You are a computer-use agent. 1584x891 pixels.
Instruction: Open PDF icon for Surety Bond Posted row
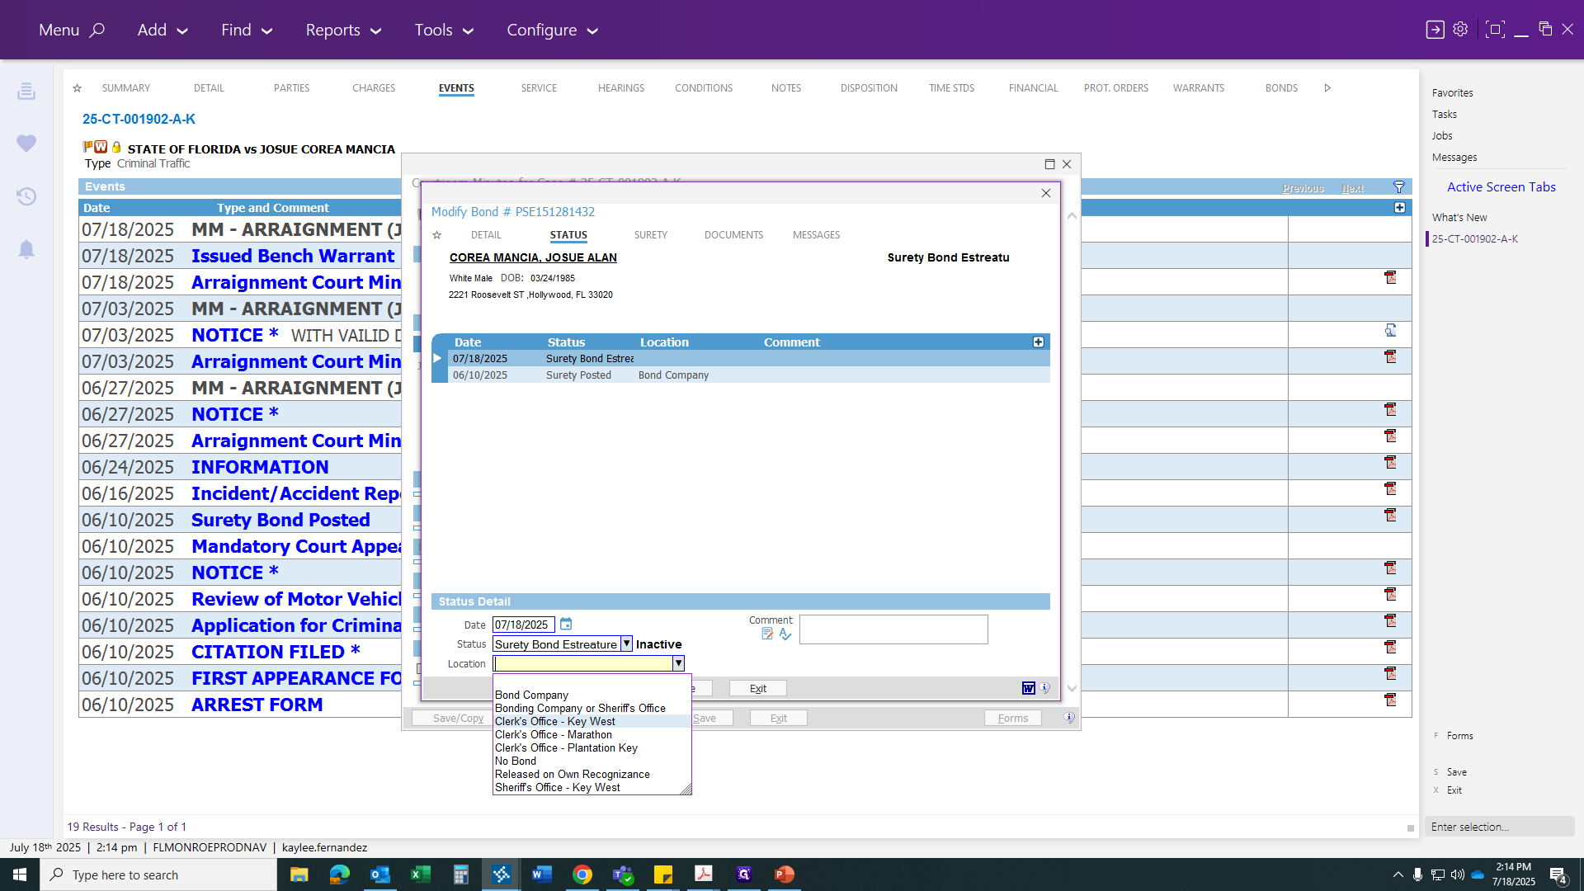coord(1390,515)
